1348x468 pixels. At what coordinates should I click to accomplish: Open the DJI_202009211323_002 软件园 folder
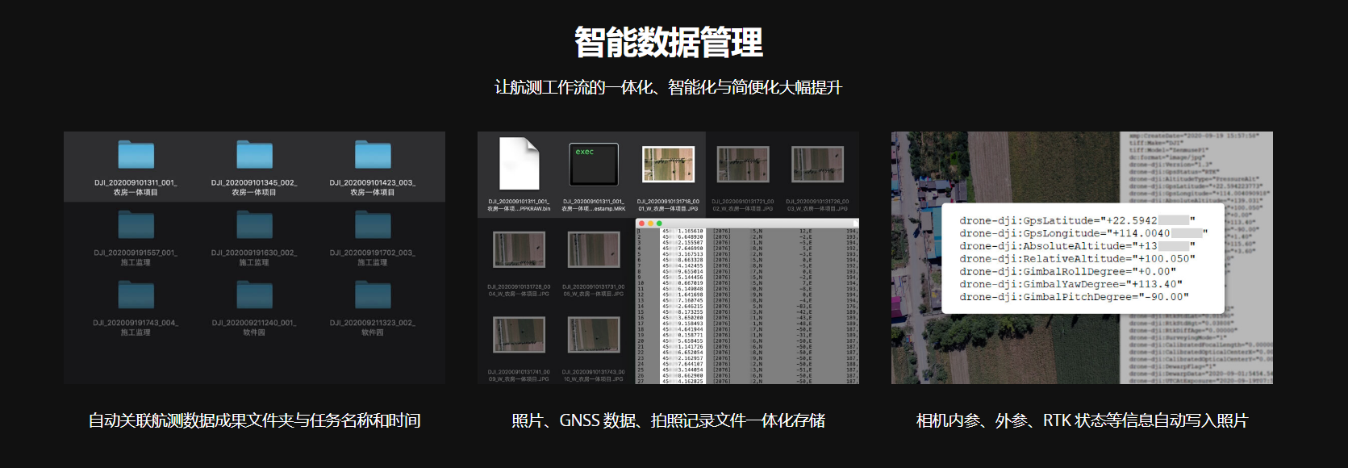[373, 295]
